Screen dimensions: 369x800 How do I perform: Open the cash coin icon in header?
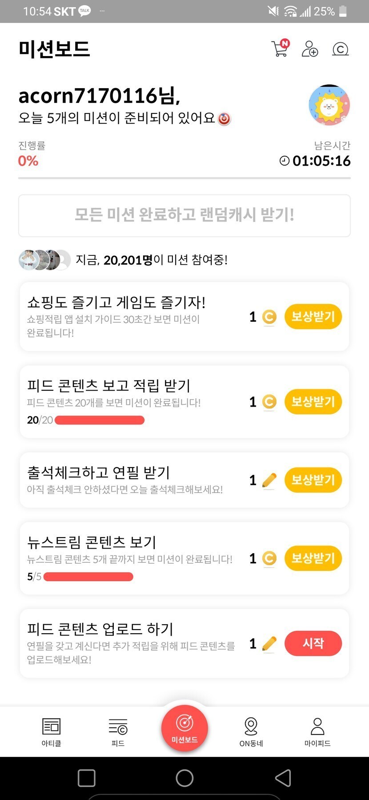pos(340,48)
